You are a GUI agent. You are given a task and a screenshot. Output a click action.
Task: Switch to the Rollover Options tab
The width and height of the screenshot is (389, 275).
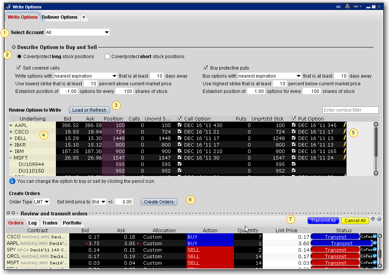tap(60, 17)
